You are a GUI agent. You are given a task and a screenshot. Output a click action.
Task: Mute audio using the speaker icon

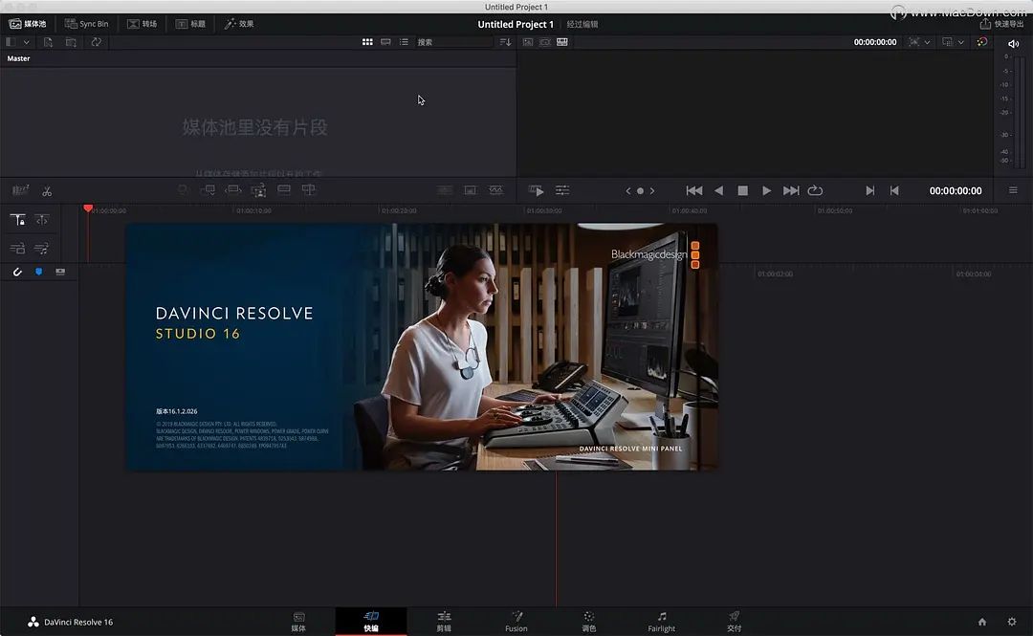(1012, 42)
